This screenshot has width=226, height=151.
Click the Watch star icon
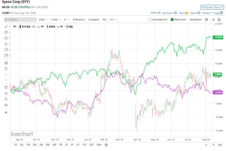click(x=199, y=13)
